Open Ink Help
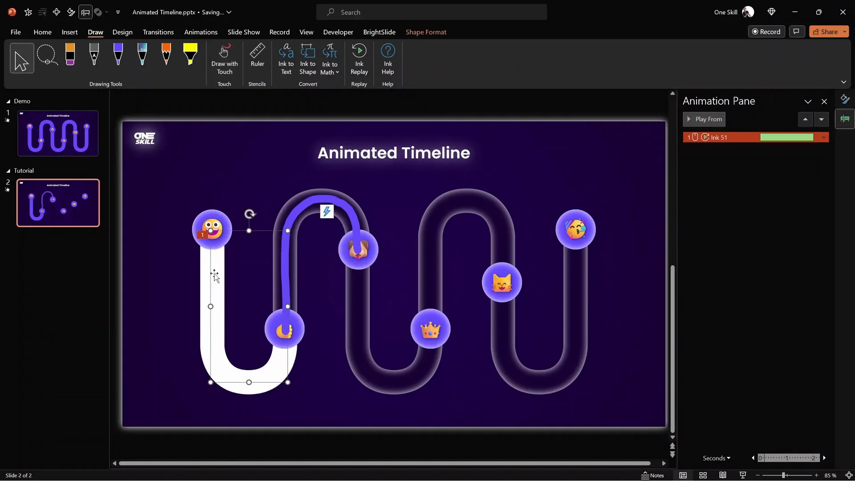This screenshot has height=481, width=855. click(x=387, y=59)
